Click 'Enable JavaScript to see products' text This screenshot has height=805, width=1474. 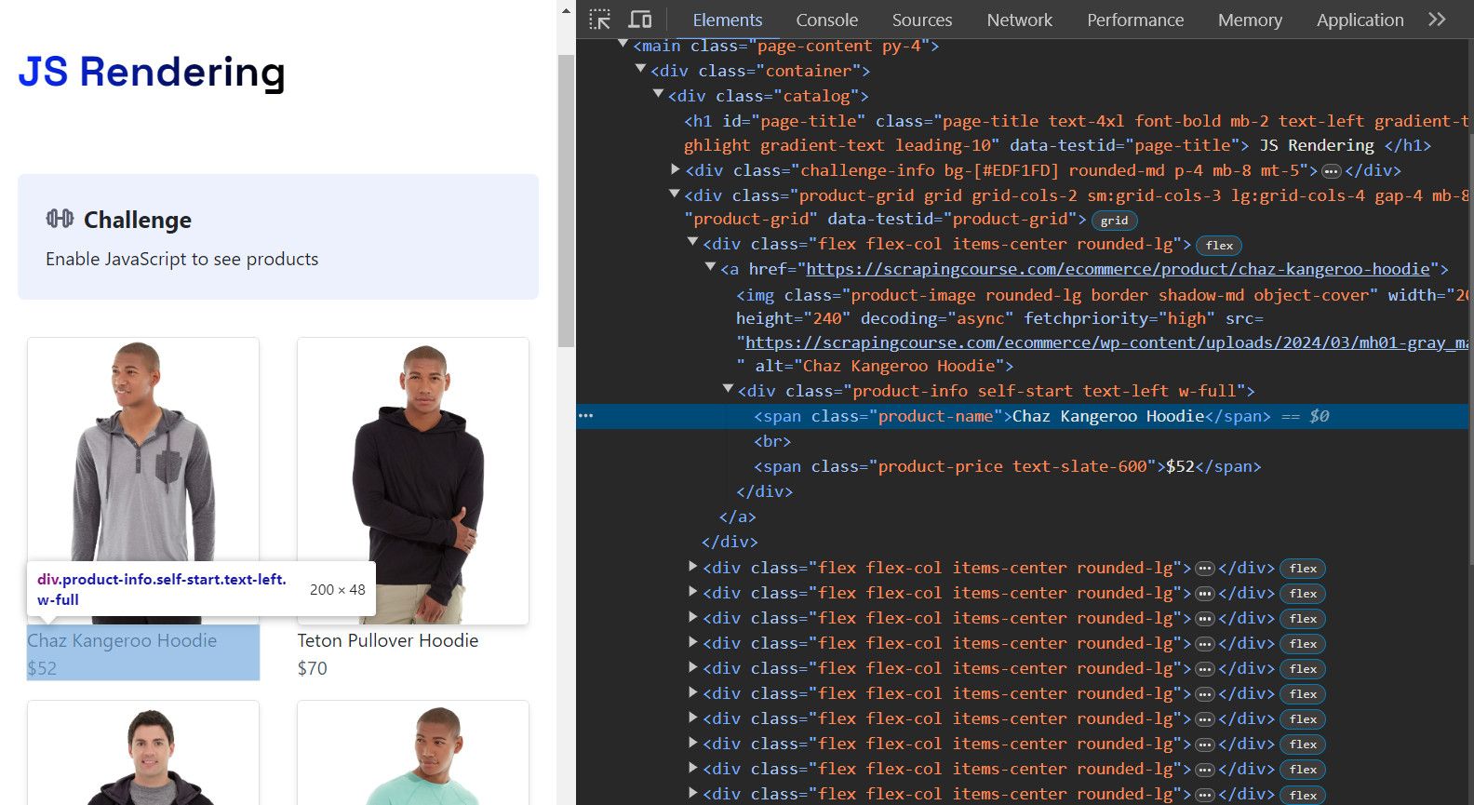[182, 259]
